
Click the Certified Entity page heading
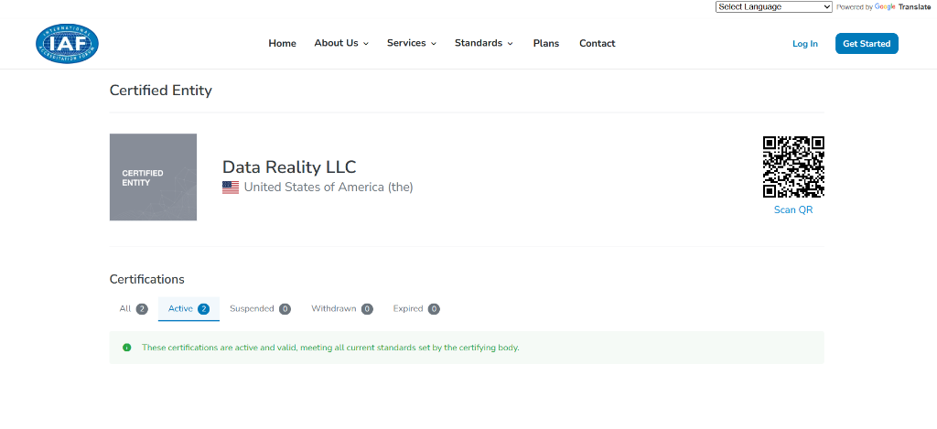tap(161, 91)
